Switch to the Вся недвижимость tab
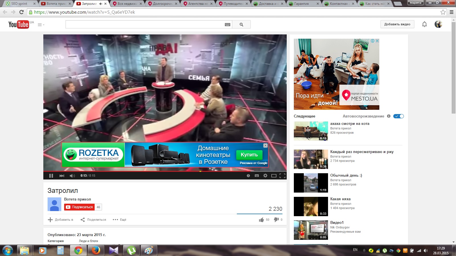This screenshot has height=256, width=456. pyautogui.click(x=127, y=4)
